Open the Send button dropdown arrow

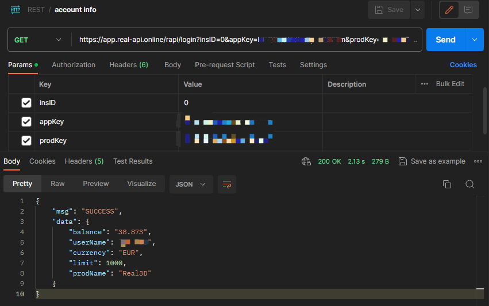[x=474, y=40]
